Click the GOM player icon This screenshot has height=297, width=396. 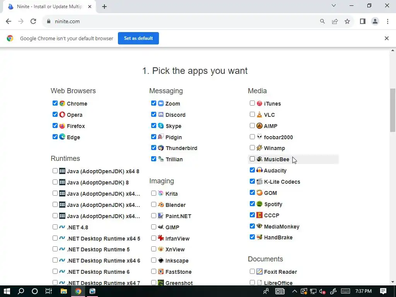(259, 193)
